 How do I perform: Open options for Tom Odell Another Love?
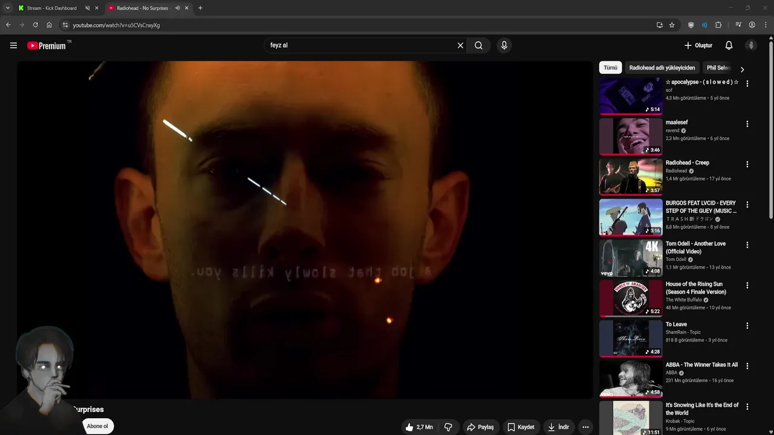point(747,245)
